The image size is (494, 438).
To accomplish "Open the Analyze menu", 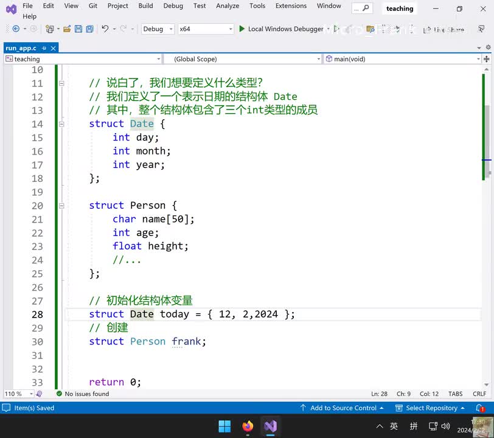I will click(x=228, y=5).
